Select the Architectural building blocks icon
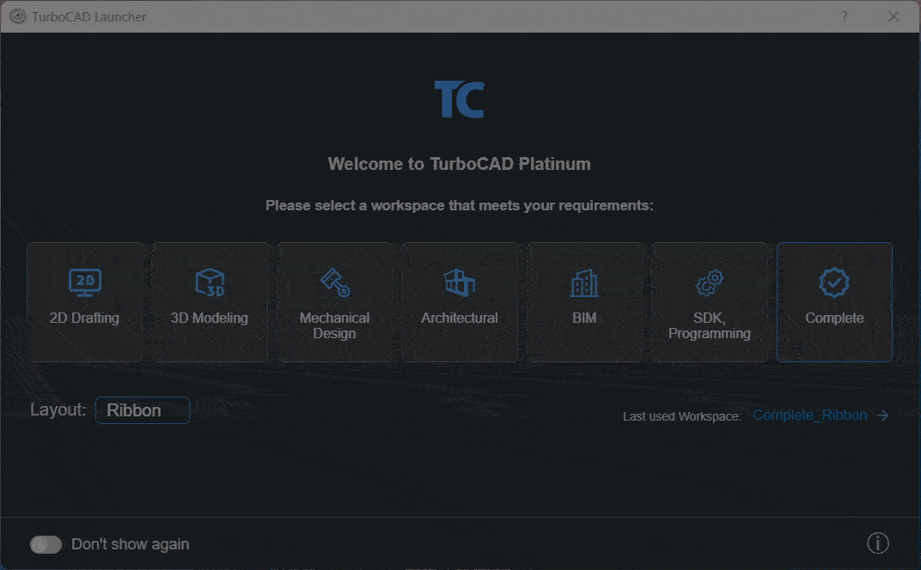The width and height of the screenshot is (921, 570). (460, 283)
